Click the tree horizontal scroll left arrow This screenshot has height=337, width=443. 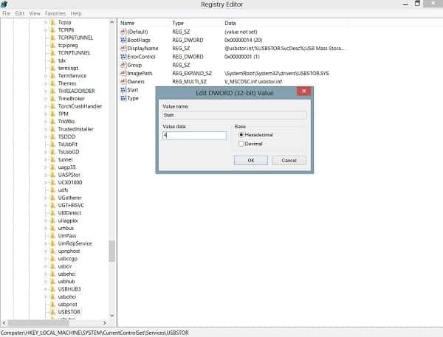click(4, 322)
